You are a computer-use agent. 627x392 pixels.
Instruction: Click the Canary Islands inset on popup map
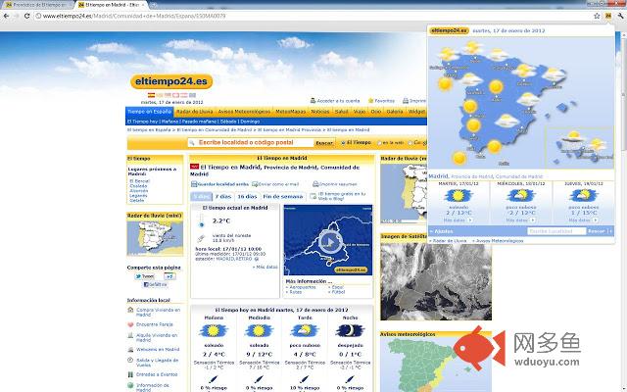point(580,148)
